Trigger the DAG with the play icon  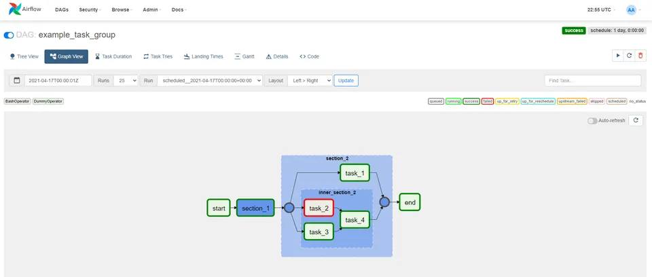point(618,55)
